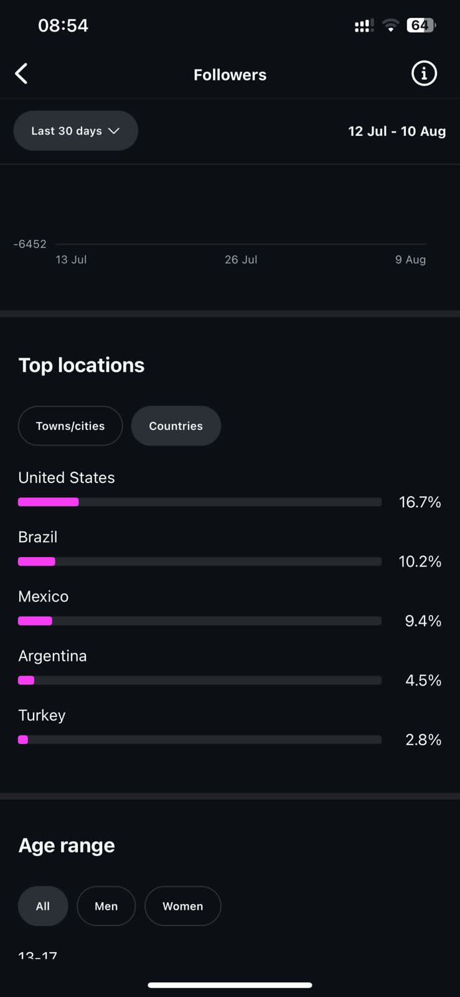Tap the battery indicator showing 64
Screen dimensions: 460x997
click(x=421, y=25)
